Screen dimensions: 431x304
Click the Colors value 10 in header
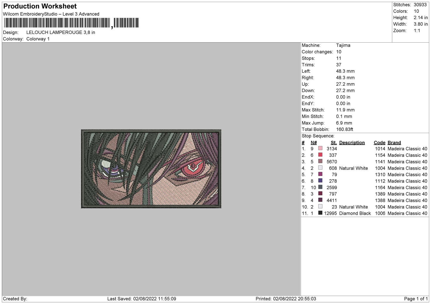click(416, 11)
